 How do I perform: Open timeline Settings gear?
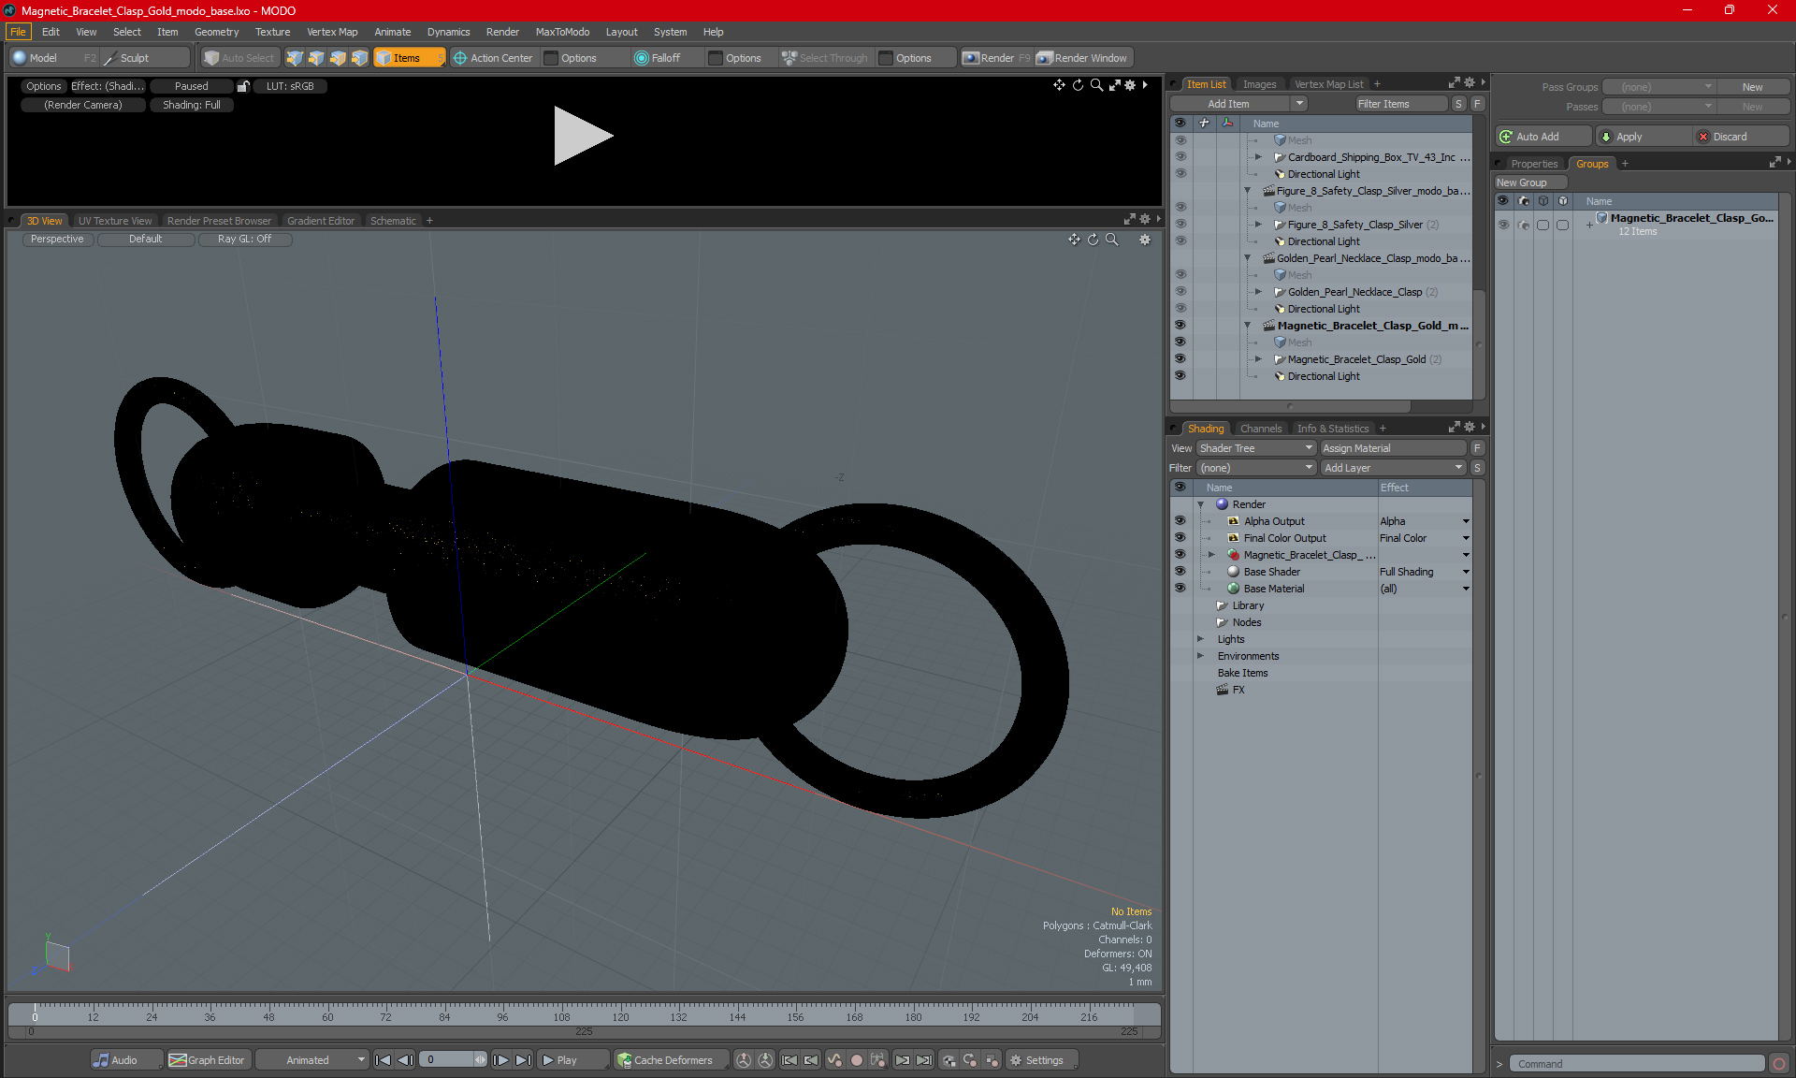[1016, 1060]
